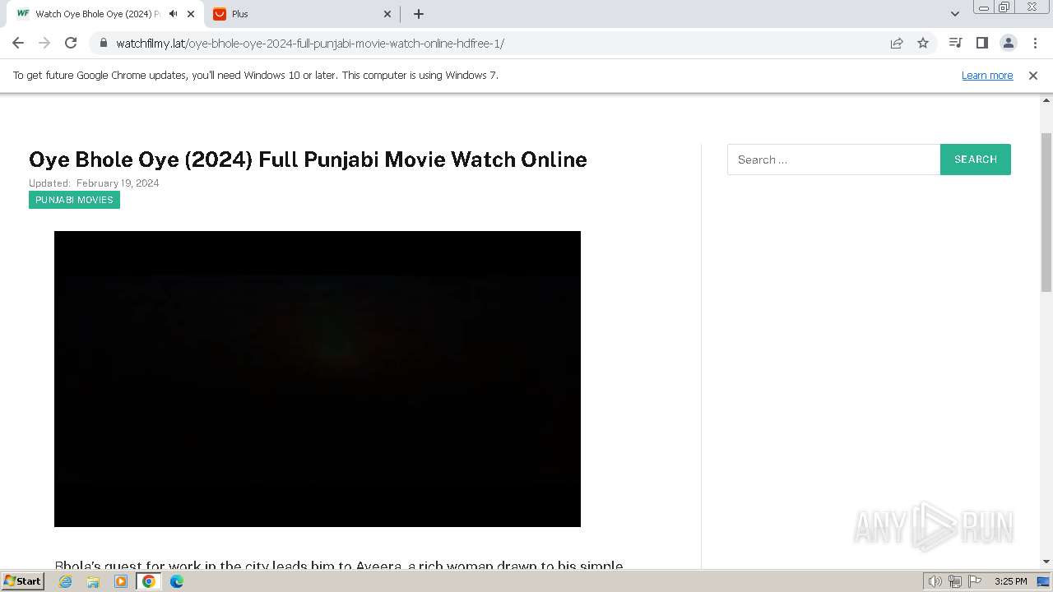Close the Plus tab
This screenshot has height=592, width=1053.
click(x=388, y=14)
